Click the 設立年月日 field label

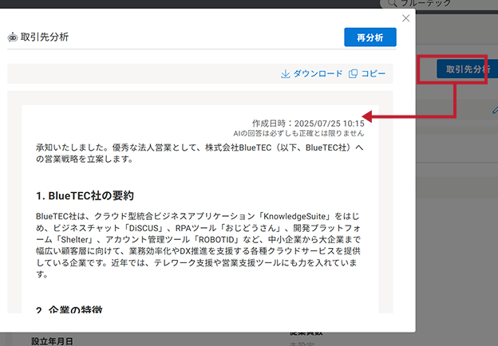[53, 341]
